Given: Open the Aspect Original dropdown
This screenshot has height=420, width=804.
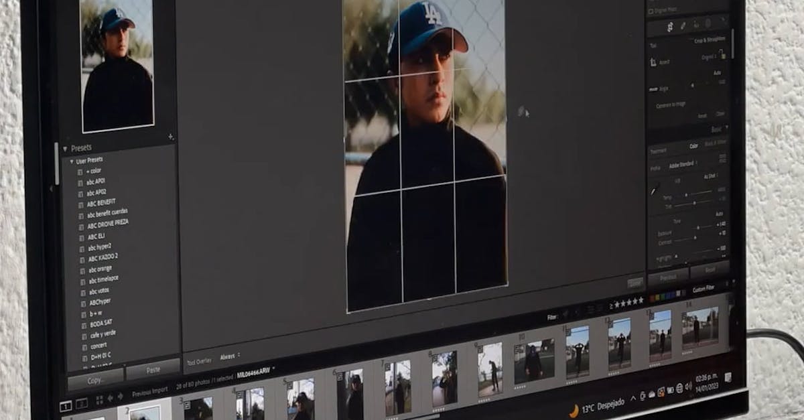Looking at the screenshot, I should pos(708,58).
